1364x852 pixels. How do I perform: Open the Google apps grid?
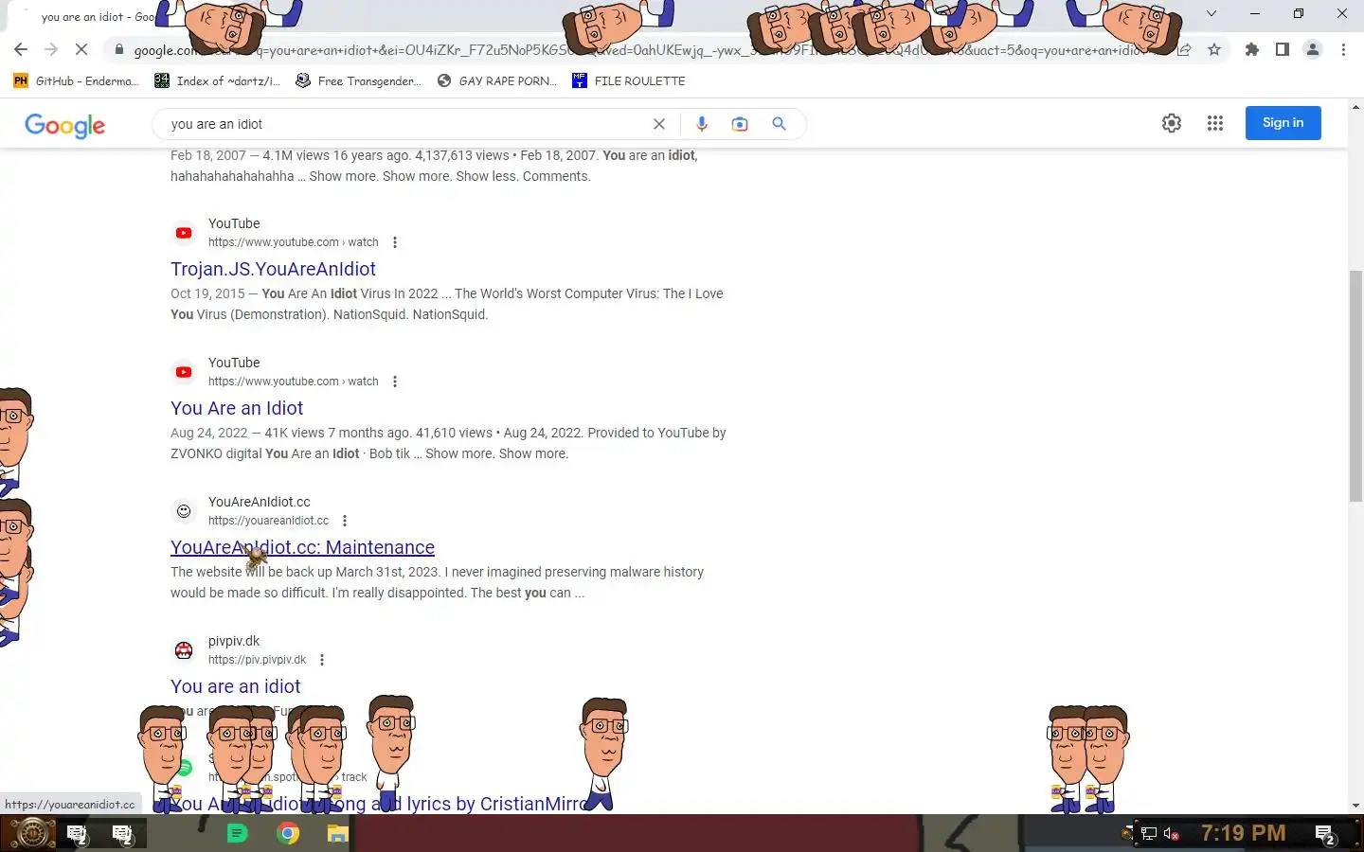pos(1215,123)
